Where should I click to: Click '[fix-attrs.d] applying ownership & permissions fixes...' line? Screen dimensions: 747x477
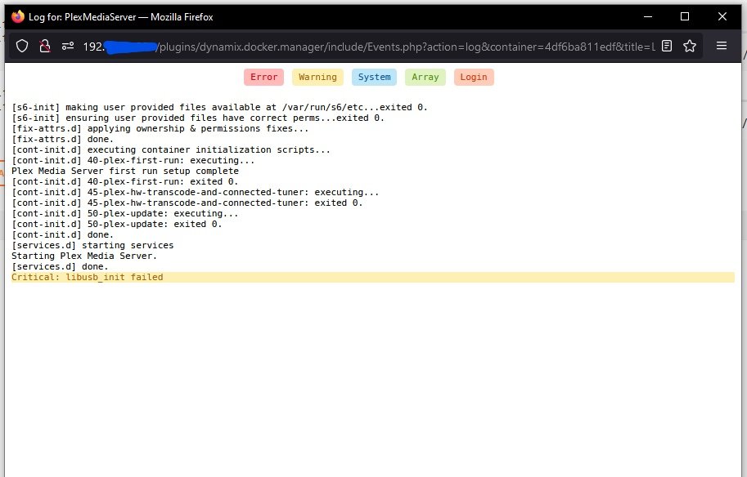click(160, 128)
